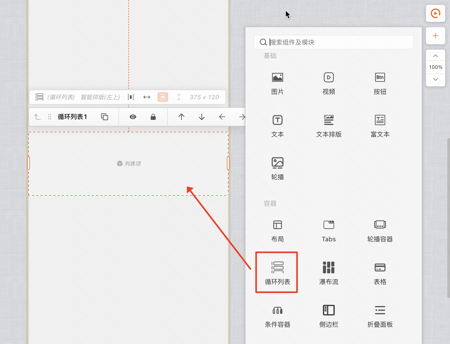Select the 列表项 placeholder on canvas

tap(129, 163)
